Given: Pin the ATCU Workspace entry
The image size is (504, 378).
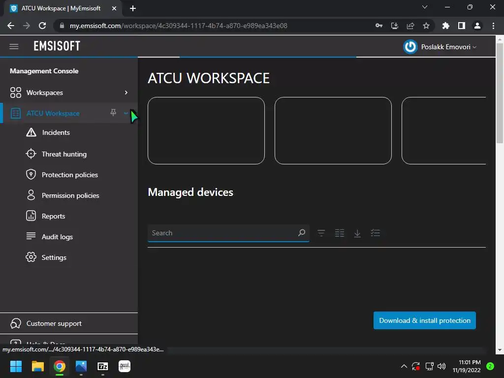Looking at the screenshot, I should click(x=113, y=113).
